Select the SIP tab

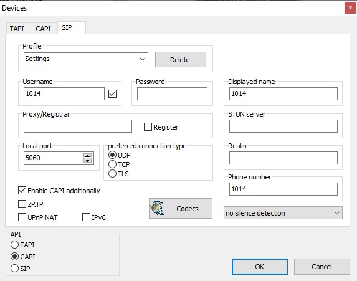[72, 28]
